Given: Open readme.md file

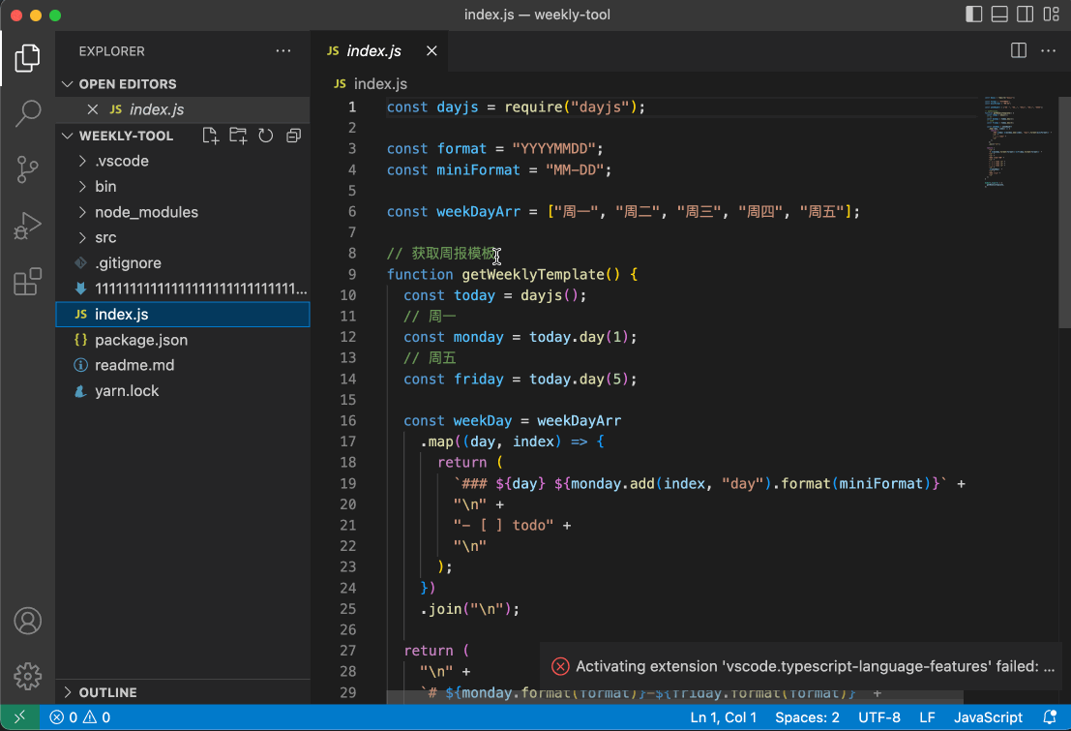Looking at the screenshot, I should point(183,365).
